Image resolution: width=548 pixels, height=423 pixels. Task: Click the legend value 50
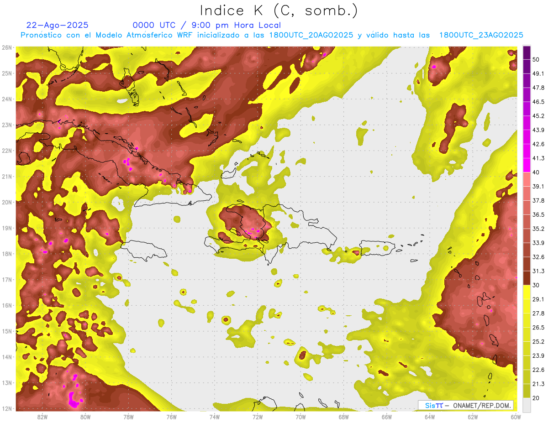point(536,59)
